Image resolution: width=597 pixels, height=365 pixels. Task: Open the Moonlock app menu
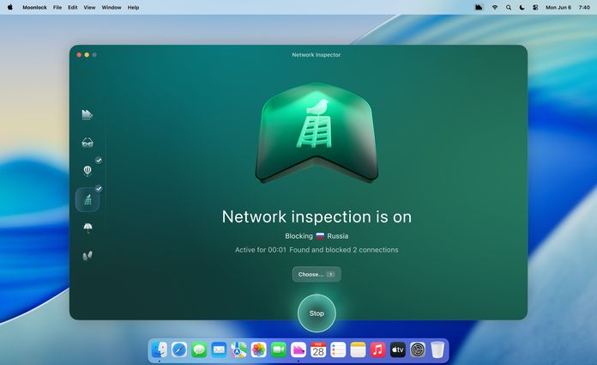(34, 7)
